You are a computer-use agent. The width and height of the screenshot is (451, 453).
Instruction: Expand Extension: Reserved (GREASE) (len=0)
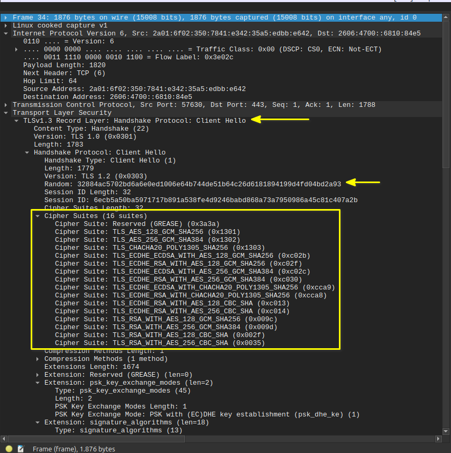(38, 375)
